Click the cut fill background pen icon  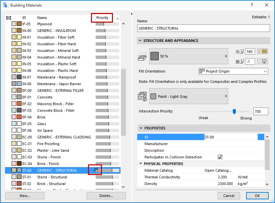point(239,62)
